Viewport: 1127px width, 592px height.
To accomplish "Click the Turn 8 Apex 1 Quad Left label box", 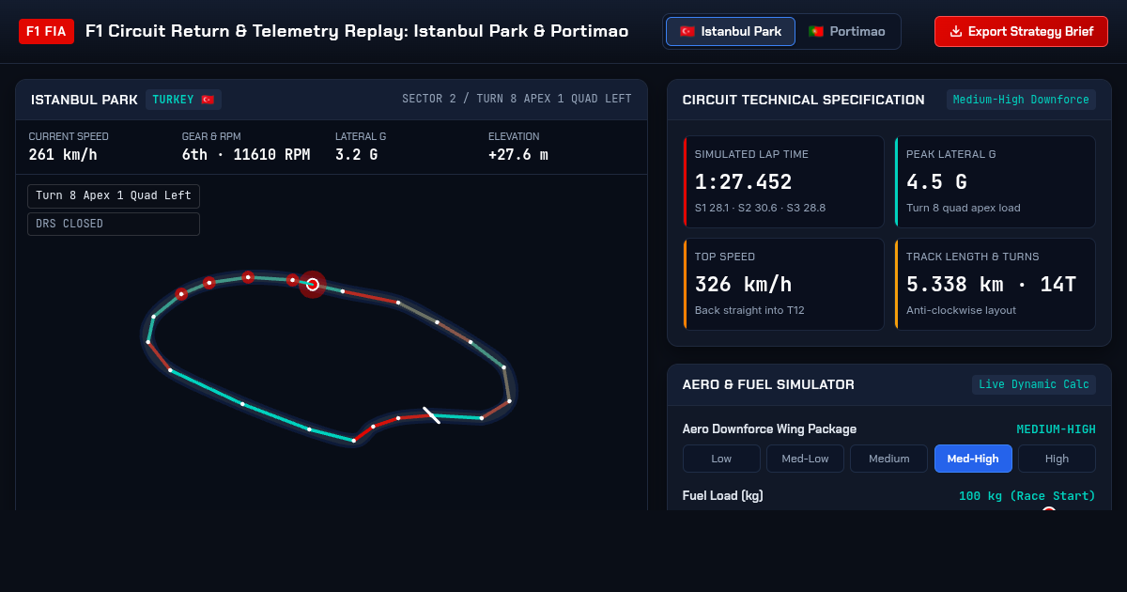I will 114,195.
